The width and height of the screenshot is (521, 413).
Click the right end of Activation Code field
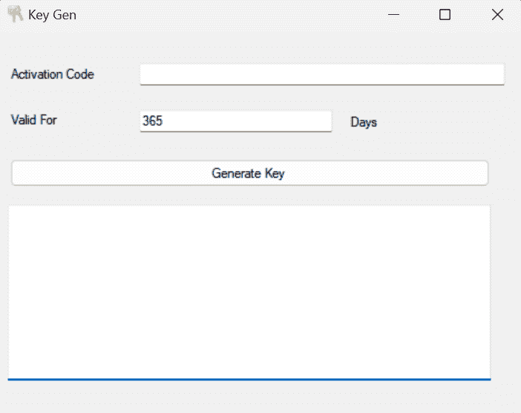pyautogui.click(x=497, y=74)
